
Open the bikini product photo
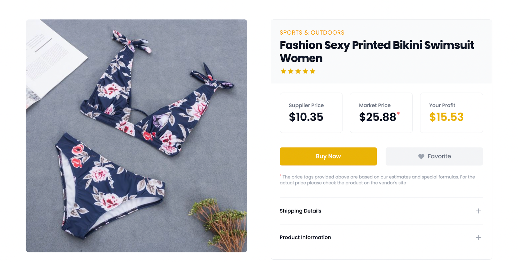[x=136, y=136]
